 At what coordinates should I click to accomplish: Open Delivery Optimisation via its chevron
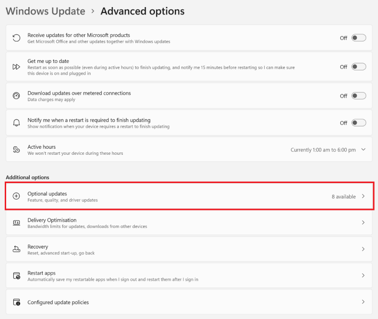363,222
